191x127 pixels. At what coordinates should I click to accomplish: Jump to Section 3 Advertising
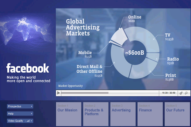123,114
